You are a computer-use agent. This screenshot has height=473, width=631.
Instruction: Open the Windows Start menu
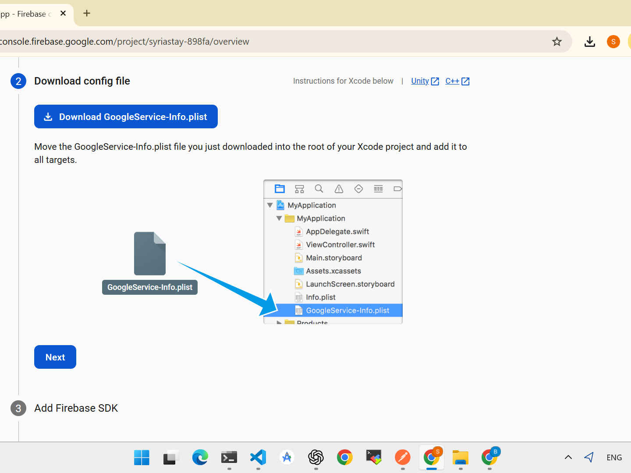coord(142,458)
